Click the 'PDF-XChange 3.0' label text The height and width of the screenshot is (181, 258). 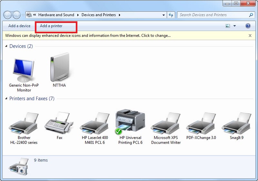201,138
